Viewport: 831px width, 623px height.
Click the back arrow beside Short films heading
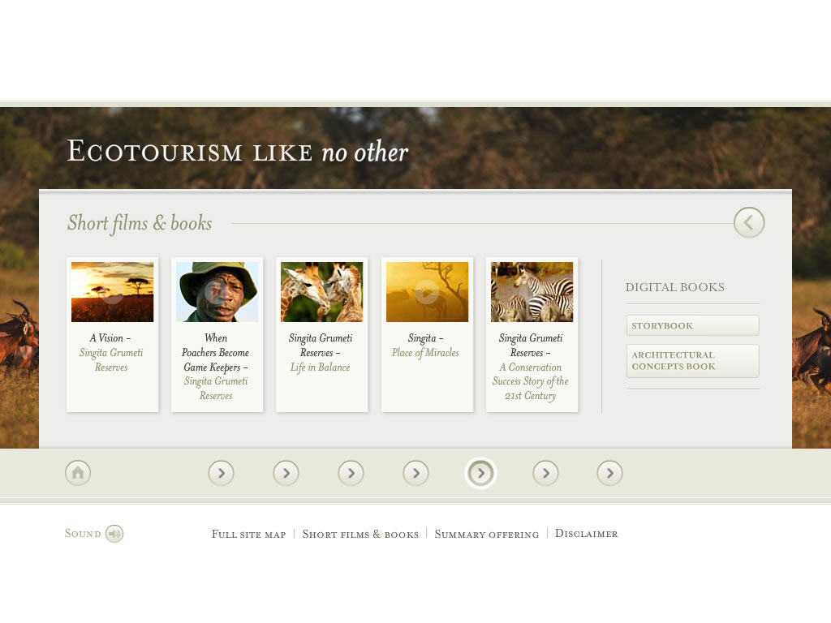click(749, 222)
